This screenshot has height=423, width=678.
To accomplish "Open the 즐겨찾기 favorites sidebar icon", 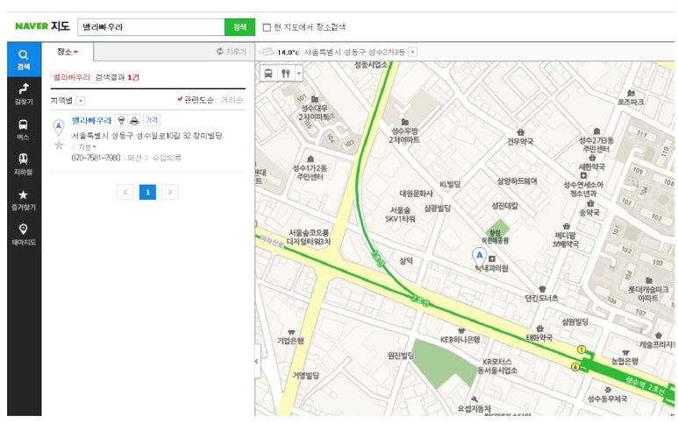I will (24, 200).
